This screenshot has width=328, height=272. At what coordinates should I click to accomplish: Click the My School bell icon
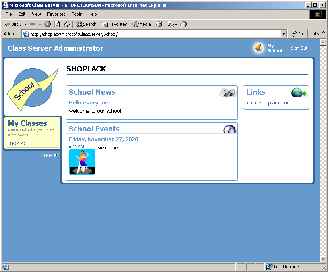(258, 48)
